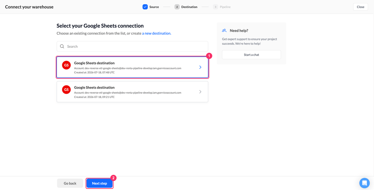This screenshot has width=374, height=190.
Task: Select Google Sheets destination title created 07:48
Action: point(94,63)
